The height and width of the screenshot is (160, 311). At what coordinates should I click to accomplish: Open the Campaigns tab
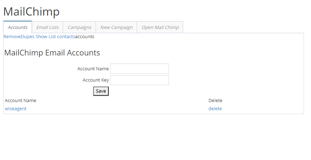coord(79,27)
